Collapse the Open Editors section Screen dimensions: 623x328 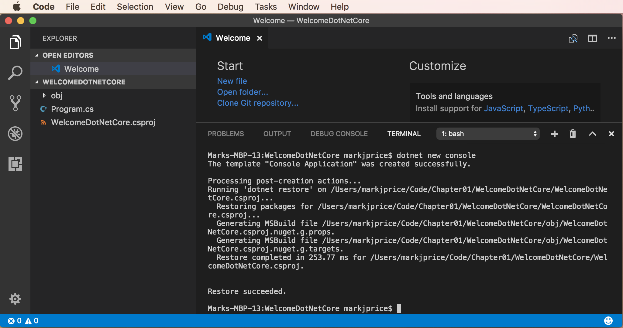pyautogui.click(x=37, y=55)
